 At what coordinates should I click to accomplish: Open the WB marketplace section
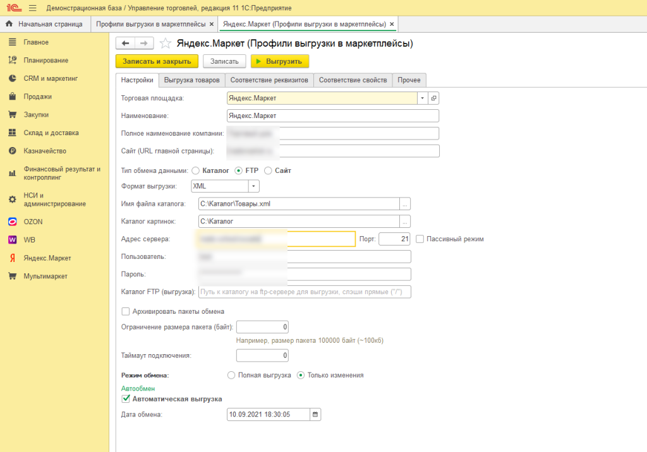pyautogui.click(x=29, y=240)
